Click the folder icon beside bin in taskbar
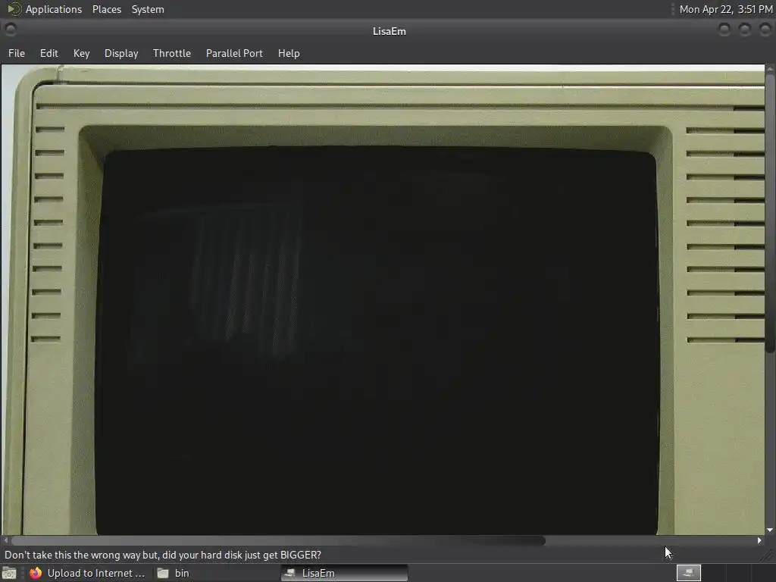Viewport: 776px width, 582px height. click(x=163, y=573)
